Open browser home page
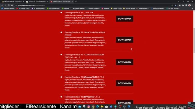The width and height of the screenshot is (195, 109). pyautogui.click(x=12, y=5)
